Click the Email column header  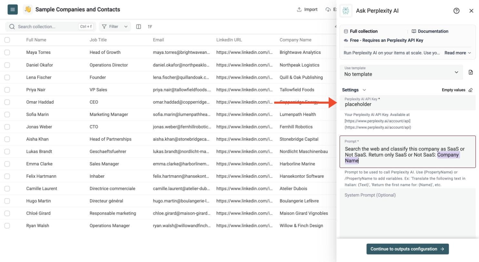pos(158,40)
